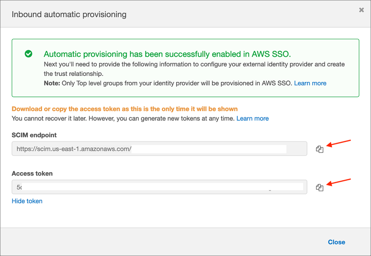Copy the SCIM endpoint URL via its copy icon

click(320, 149)
